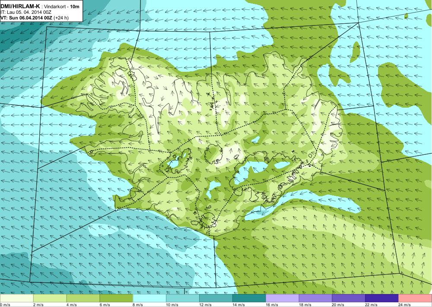Click the '16 m/s' legend label
432x307 pixels.
272,305
